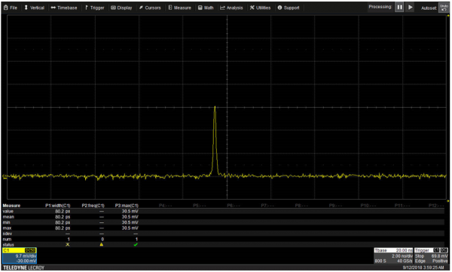
Task: Open the Trigger descriptor box
Action: [x=431, y=255]
